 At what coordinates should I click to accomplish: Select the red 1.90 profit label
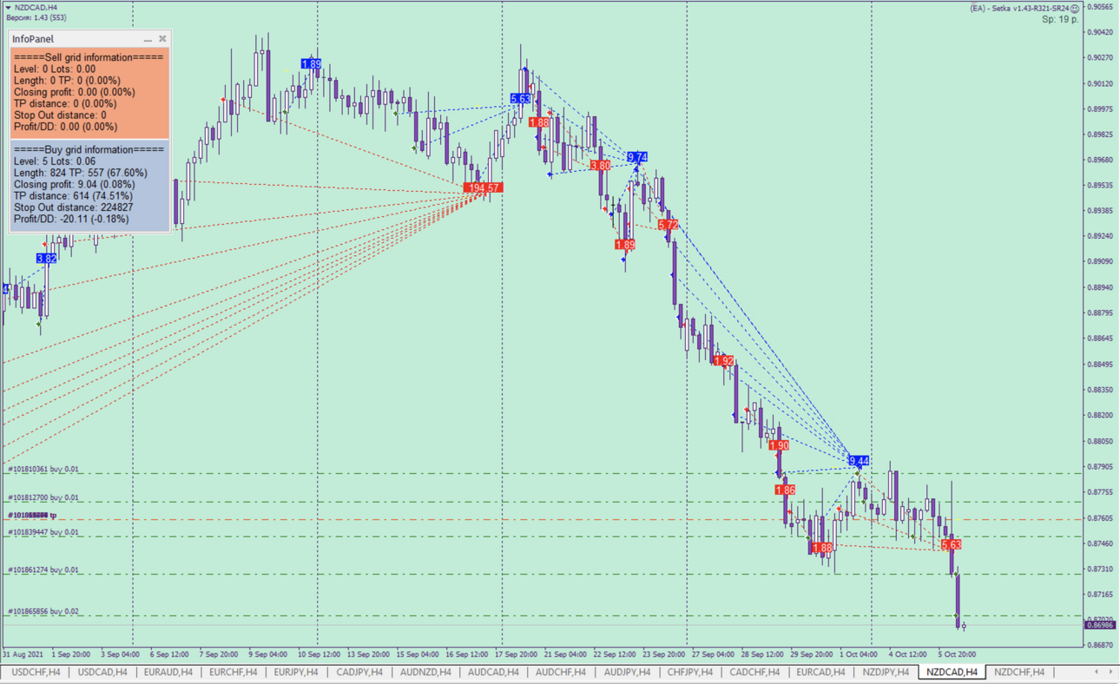(779, 445)
